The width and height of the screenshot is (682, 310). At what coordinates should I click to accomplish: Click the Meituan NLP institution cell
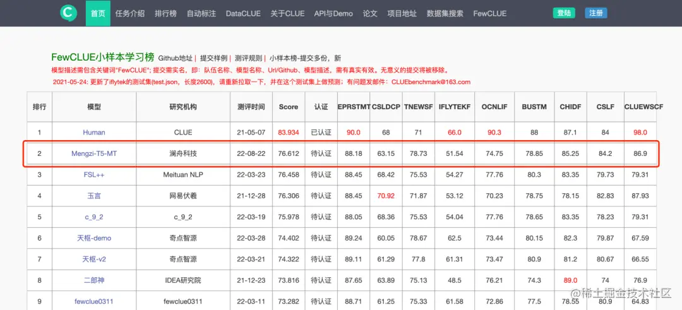click(182, 174)
